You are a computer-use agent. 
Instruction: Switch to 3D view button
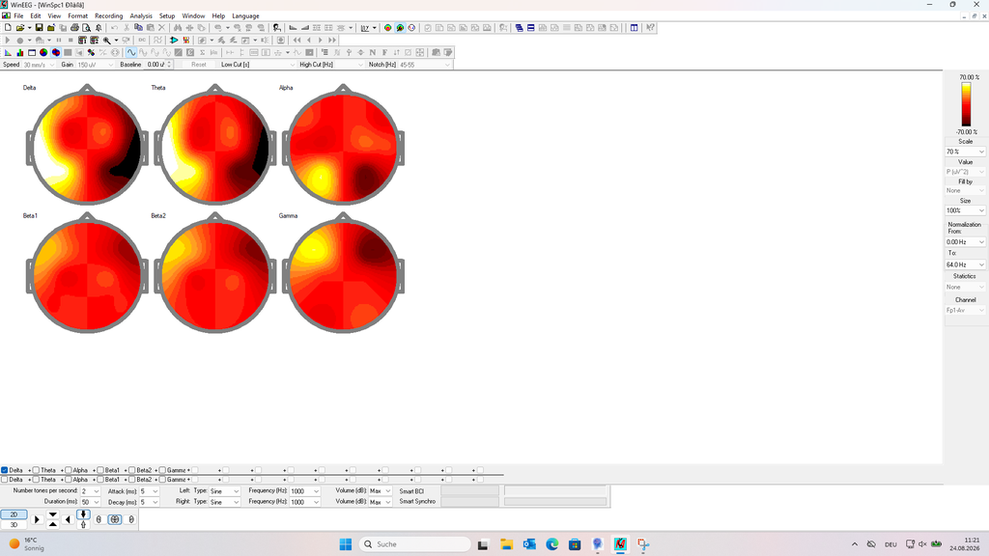[14, 524]
